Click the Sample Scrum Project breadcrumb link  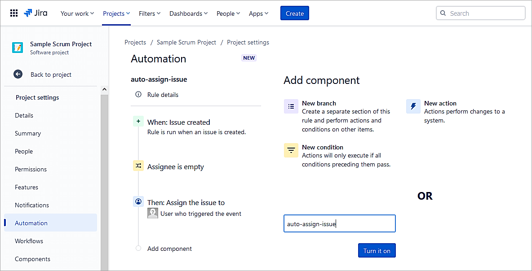(x=186, y=42)
